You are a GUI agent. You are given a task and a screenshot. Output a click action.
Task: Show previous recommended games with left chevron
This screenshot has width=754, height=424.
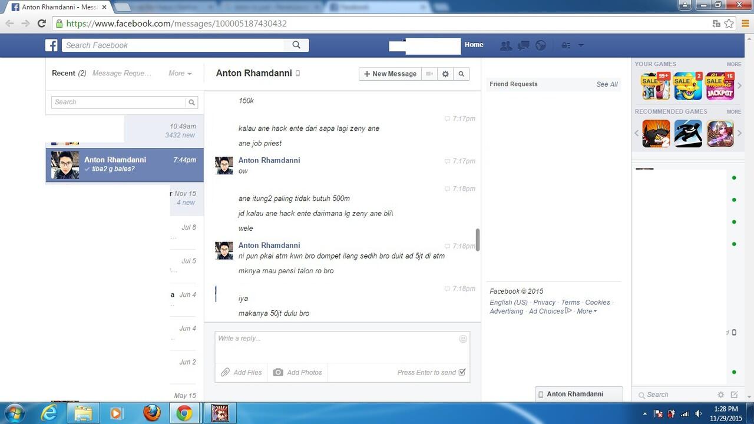(637, 133)
